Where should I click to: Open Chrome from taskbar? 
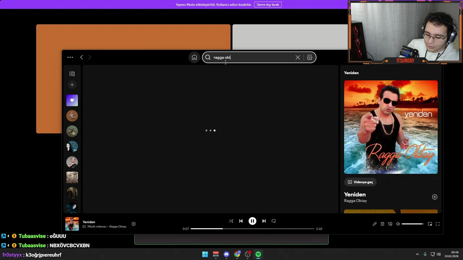click(x=237, y=254)
